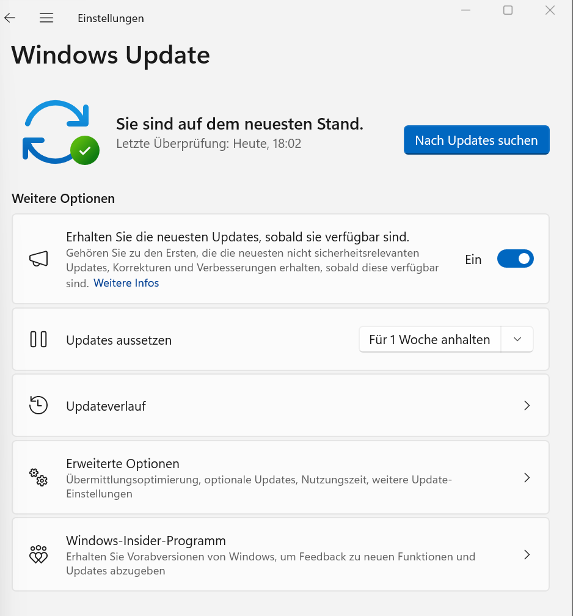Open Updateverlauf via its chevron
Image resolution: width=573 pixels, height=616 pixels.
(x=526, y=405)
